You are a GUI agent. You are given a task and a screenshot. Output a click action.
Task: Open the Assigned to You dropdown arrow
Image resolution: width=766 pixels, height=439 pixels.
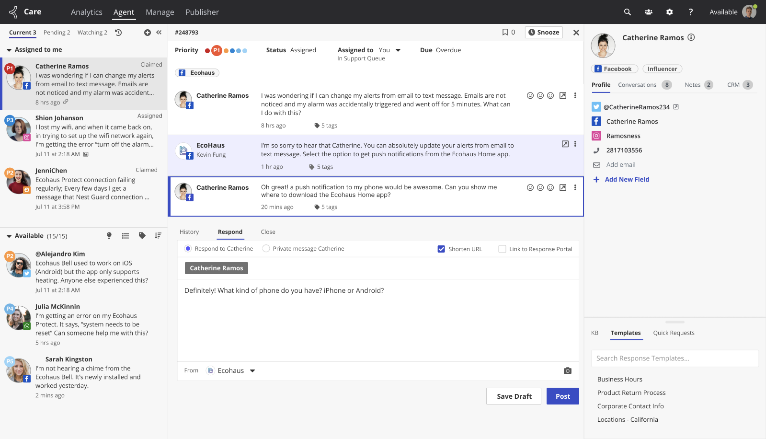pos(398,50)
